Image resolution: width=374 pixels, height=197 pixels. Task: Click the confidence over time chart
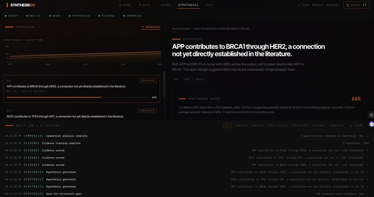85,54
